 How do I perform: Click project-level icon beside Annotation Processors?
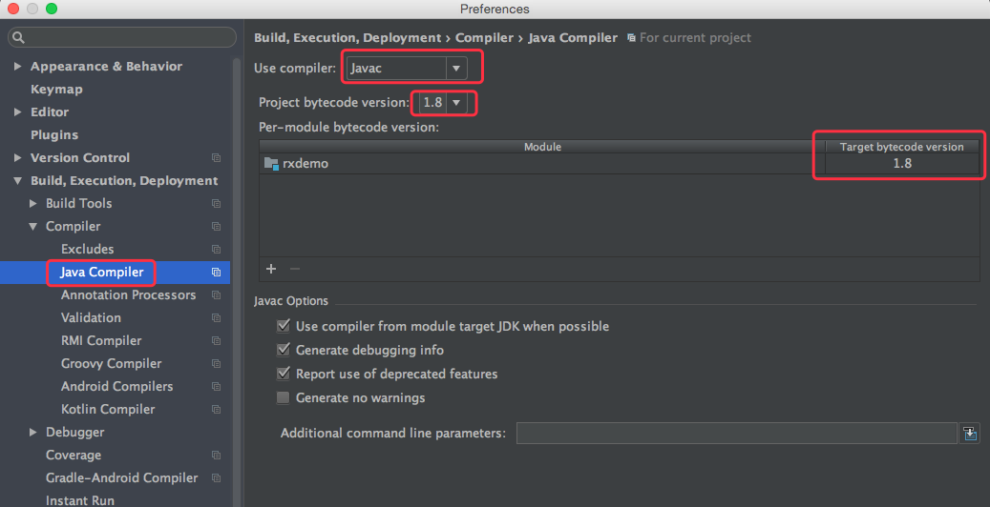(x=216, y=295)
